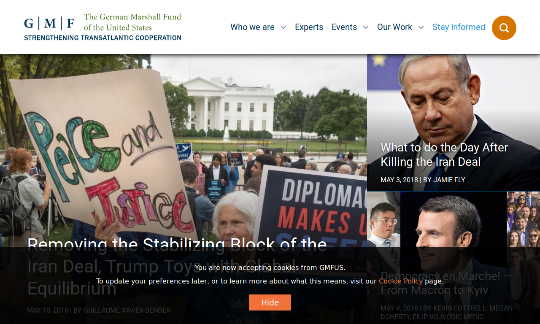
Task: Open article What to do the Day After Killing the Iran Deal
Action: pyautogui.click(x=444, y=155)
